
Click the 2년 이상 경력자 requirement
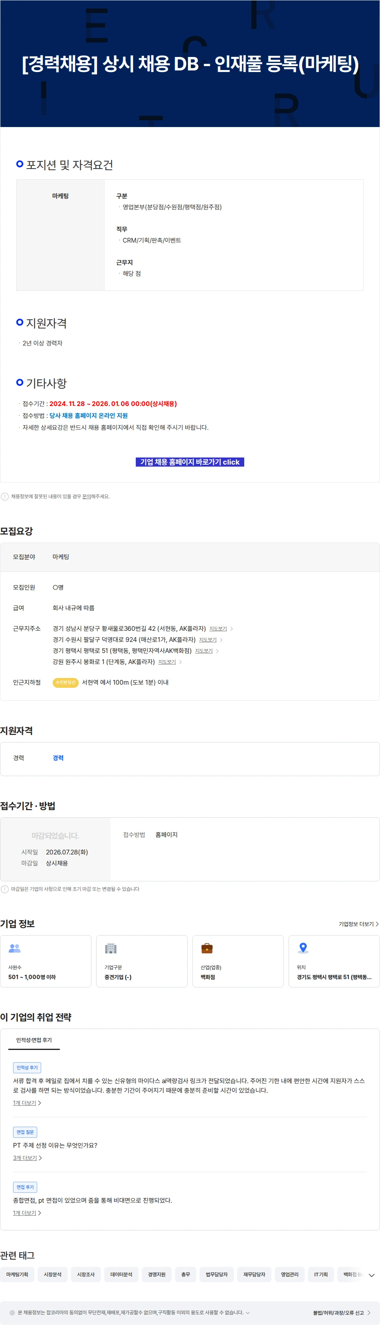tap(42, 343)
